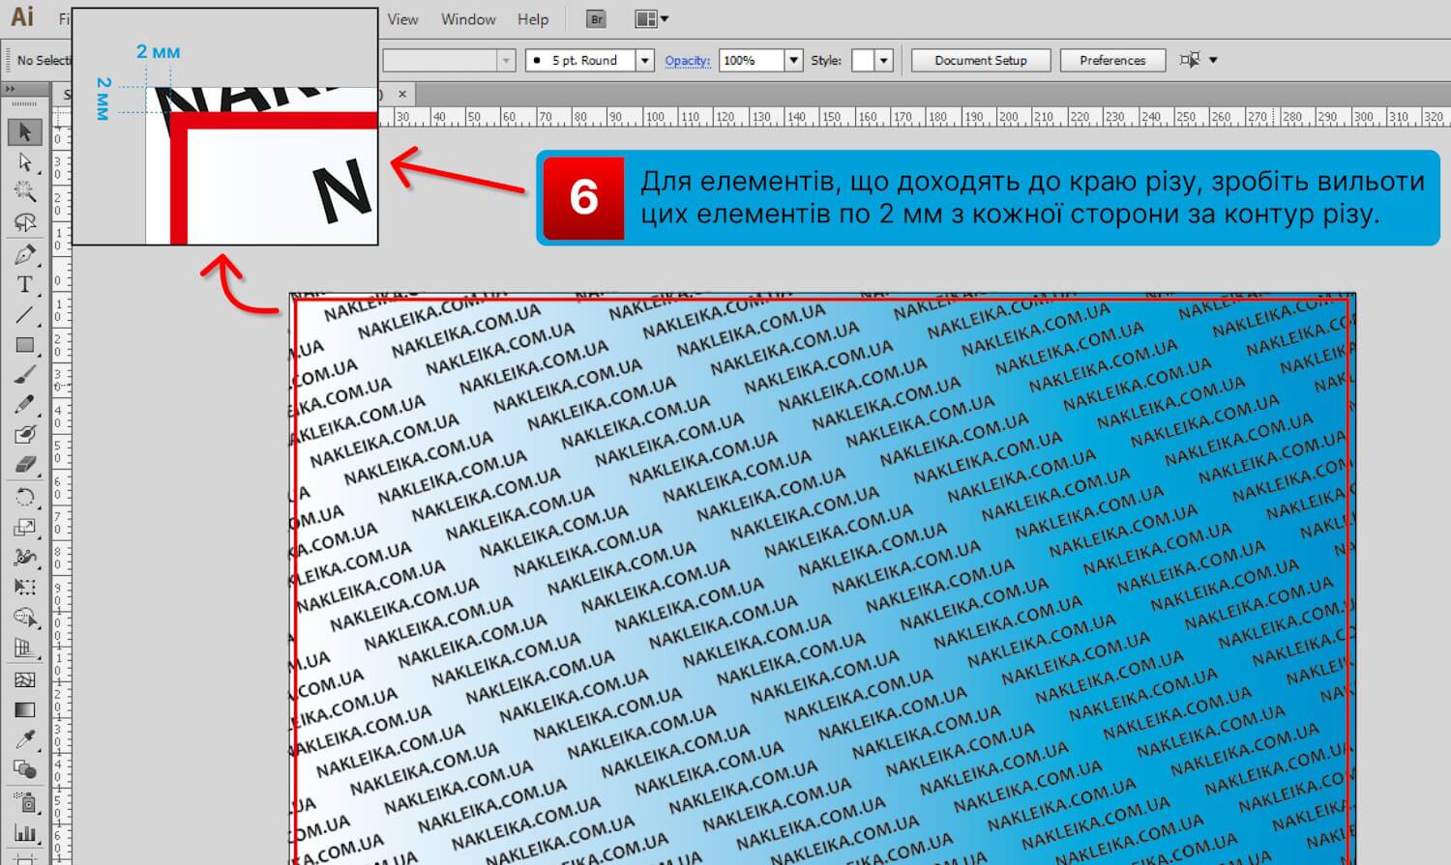Select the Selection tool (black arrow)
Viewport: 1451px width, 865px height.
(x=25, y=131)
